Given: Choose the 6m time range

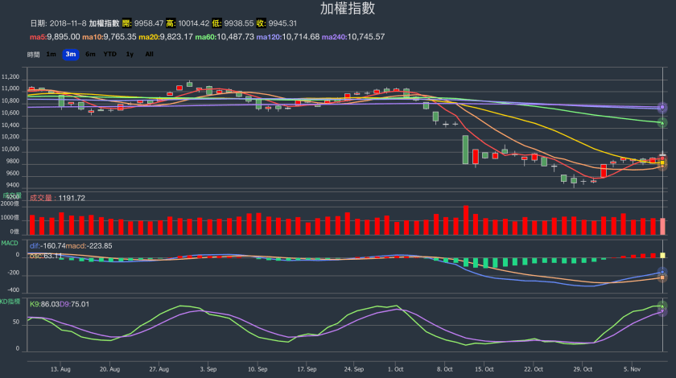Looking at the screenshot, I should tap(90, 54).
